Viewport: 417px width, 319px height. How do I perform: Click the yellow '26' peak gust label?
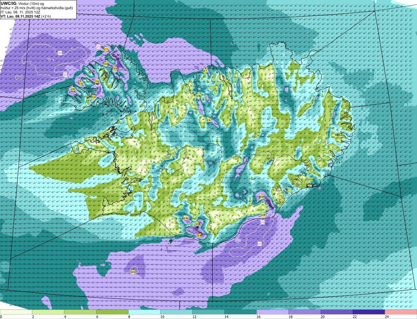point(208,120)
